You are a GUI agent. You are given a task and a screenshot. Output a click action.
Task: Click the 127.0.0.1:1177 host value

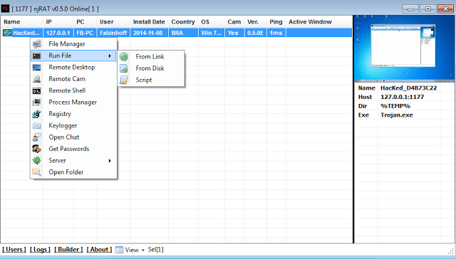(x=402, y=97)
